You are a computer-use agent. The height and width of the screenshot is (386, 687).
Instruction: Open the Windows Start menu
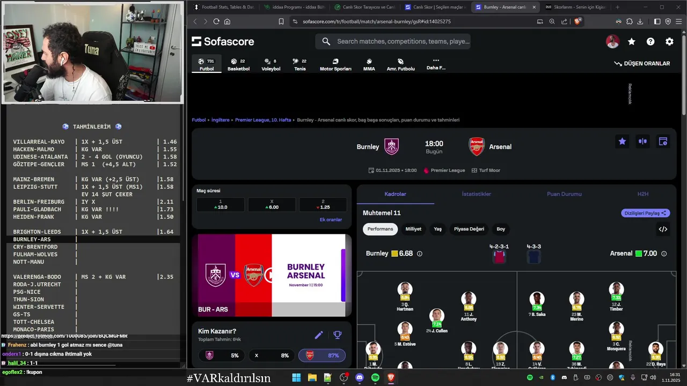296,377
